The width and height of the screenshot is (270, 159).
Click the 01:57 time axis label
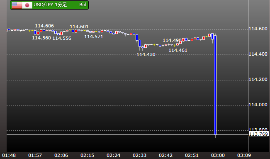coord(35,155)
